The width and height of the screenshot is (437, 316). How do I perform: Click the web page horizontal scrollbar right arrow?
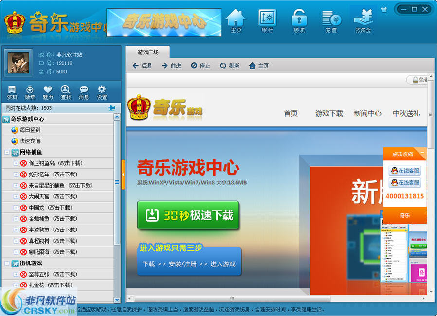coord(423,298)
